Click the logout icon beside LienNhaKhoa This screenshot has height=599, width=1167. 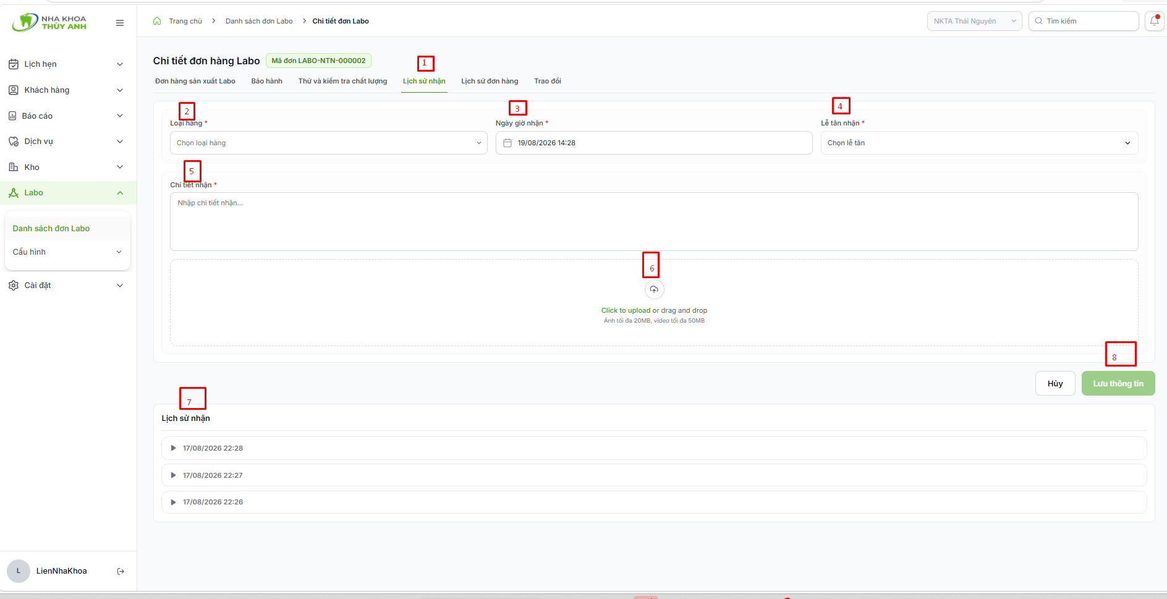[121, 571]
